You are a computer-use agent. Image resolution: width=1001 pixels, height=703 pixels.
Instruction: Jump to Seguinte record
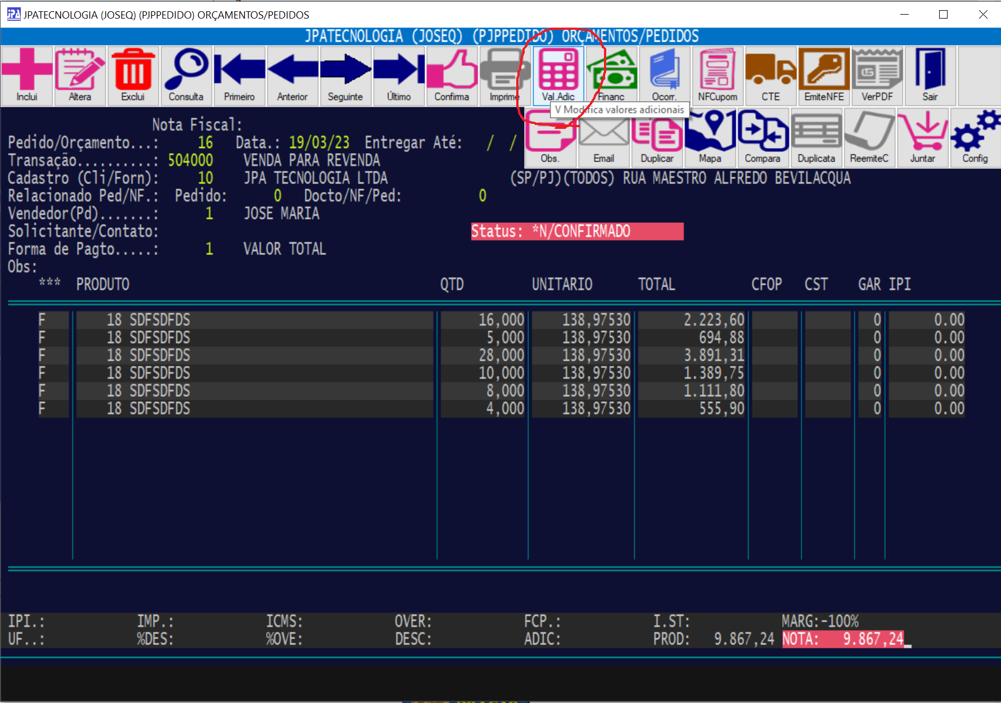pos(345,76)
